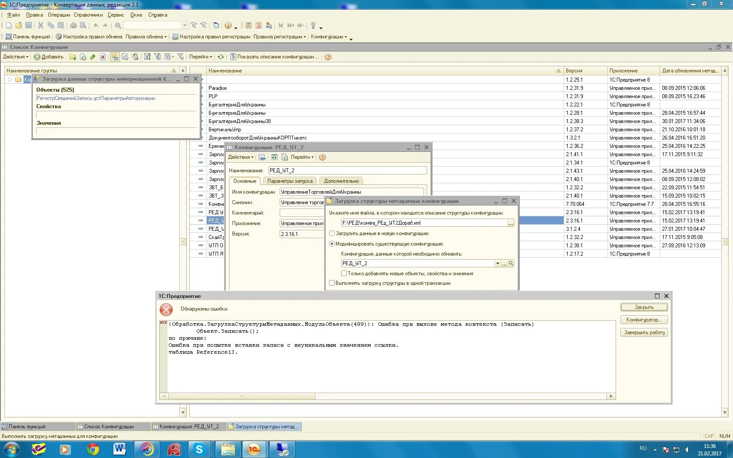Click the Reread icon in Конфигурация window toolbar
This screenshot has height=458, width=733.
[274, 157]
